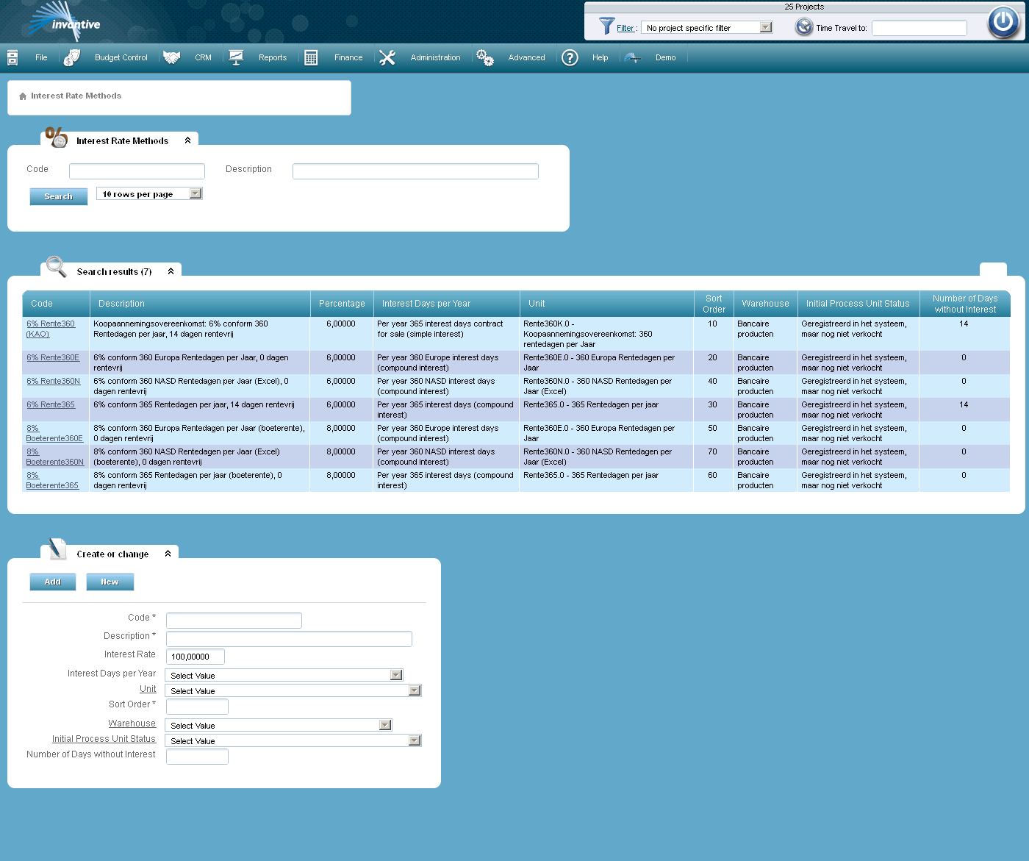Click the Demo icon
This screenshot has width=1029, height=861.
(x=633, y=57)
